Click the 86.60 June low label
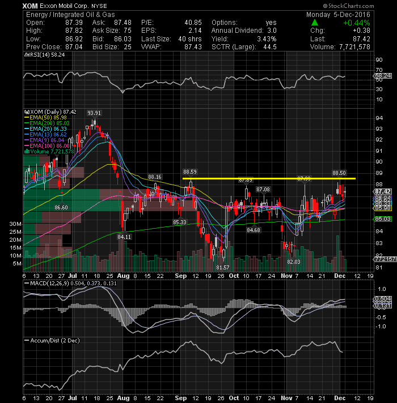 tap(61, 207)
